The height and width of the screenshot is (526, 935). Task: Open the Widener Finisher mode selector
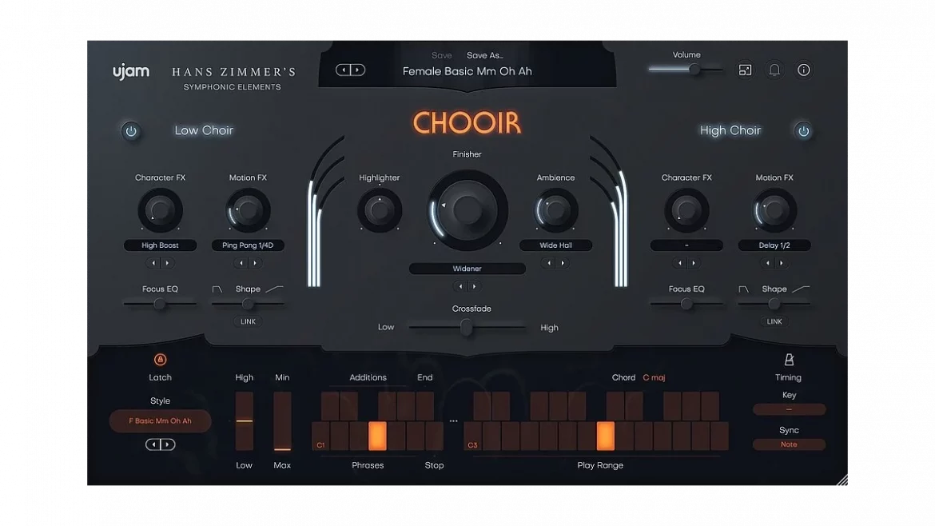click(x=467, y=268)
